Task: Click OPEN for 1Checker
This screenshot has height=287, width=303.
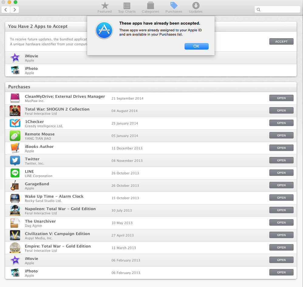Action: coord(281,123)
